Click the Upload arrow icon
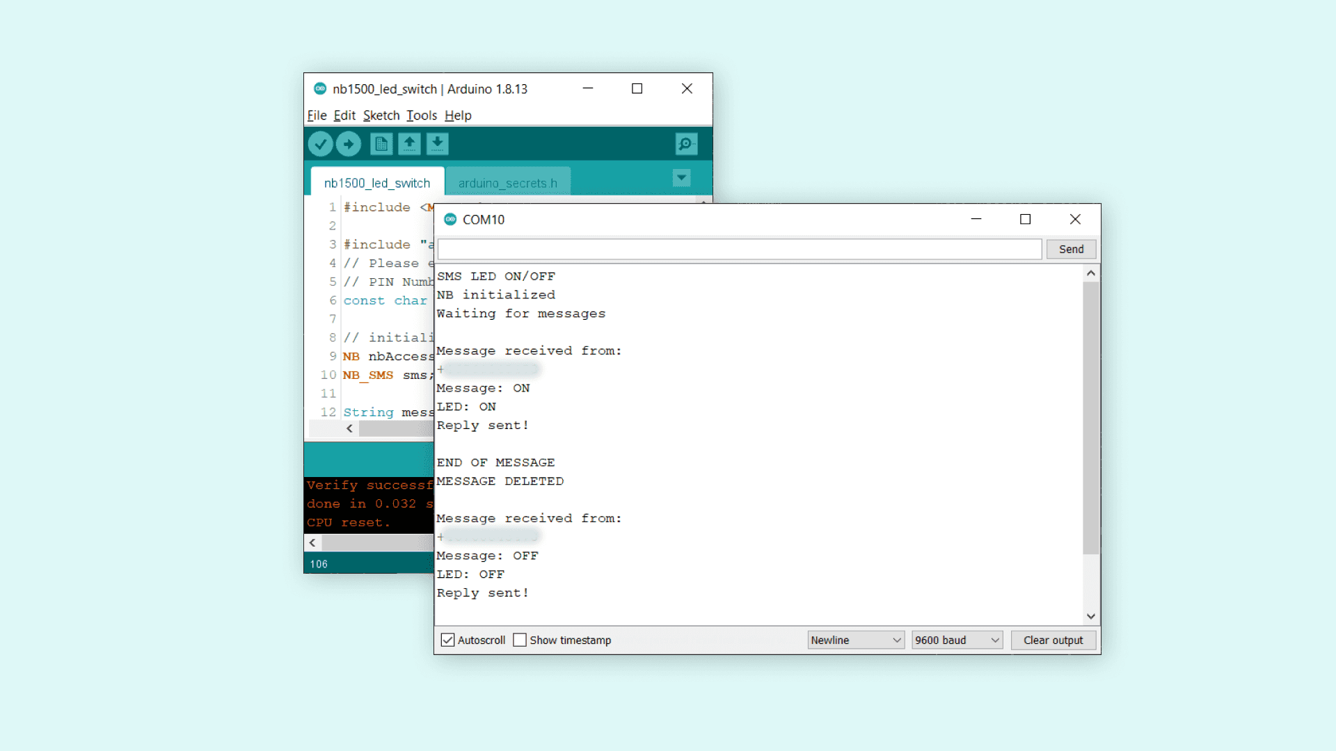This screenshot has width=1336, height=751. tap(349, 144)
